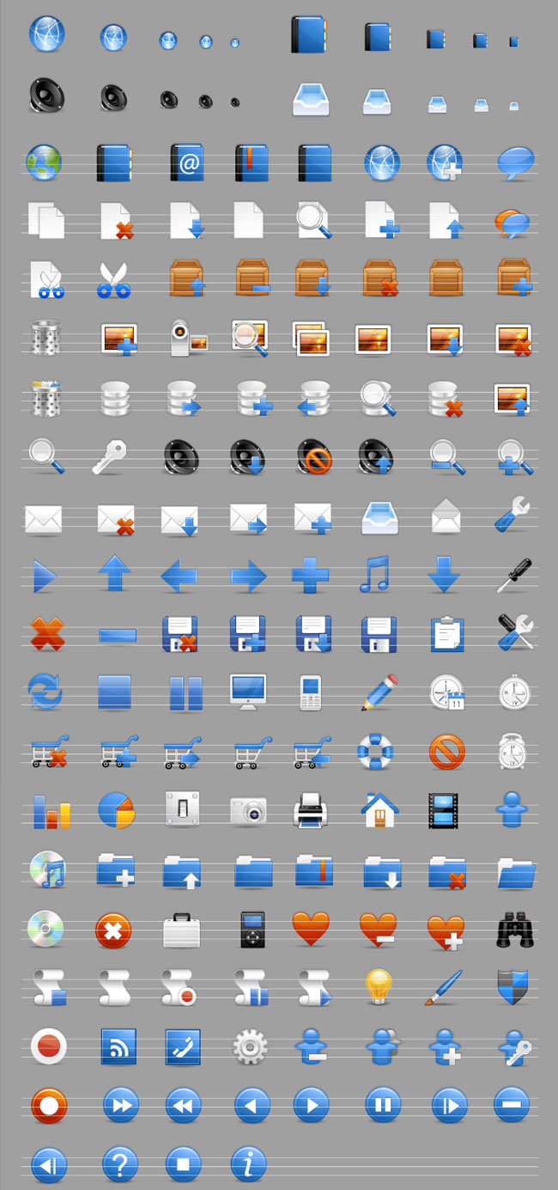Select the open envelope icon
The image size is (558, 1190).
tap(446, 516)
